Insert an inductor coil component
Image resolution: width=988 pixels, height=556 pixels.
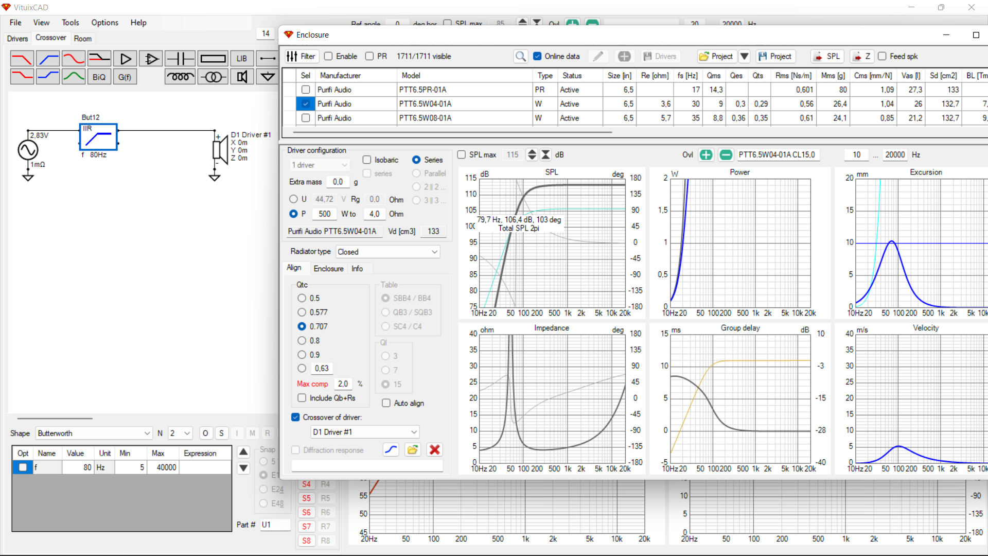coord(180,77)
